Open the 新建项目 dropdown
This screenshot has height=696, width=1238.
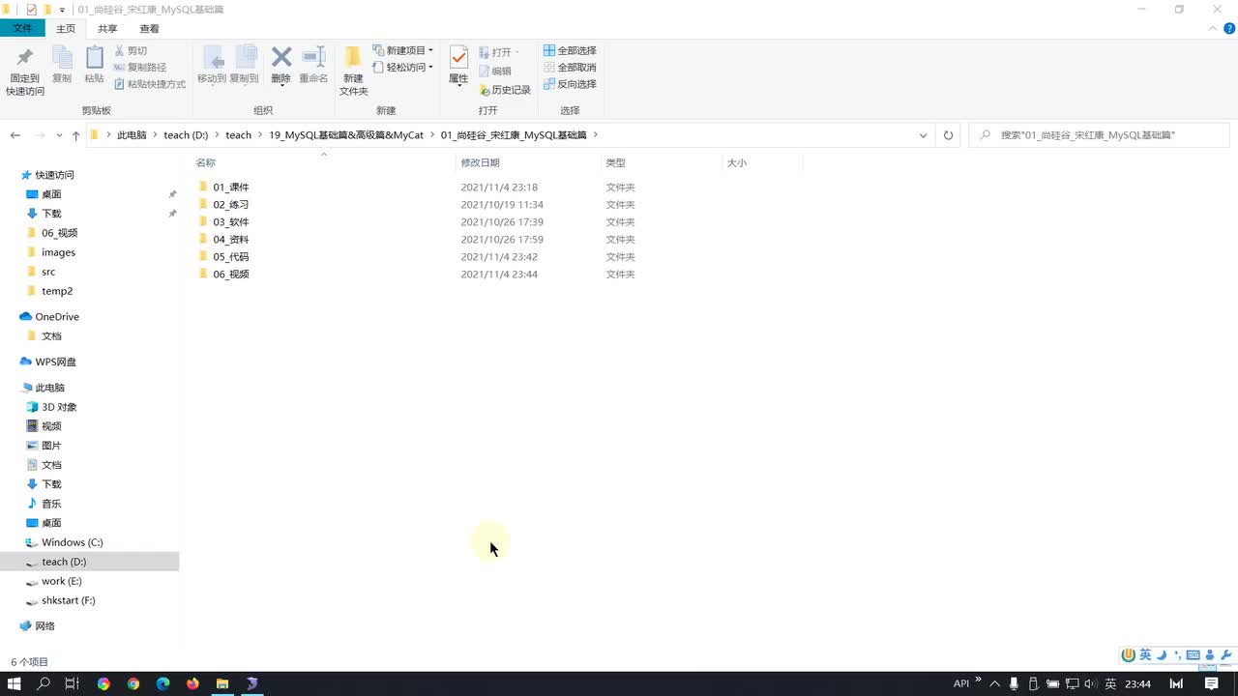[x=402, y=50]
